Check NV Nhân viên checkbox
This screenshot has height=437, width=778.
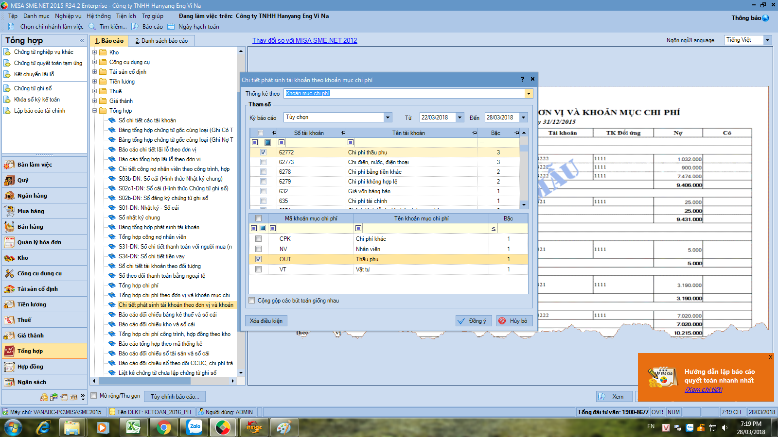(258, 249)
